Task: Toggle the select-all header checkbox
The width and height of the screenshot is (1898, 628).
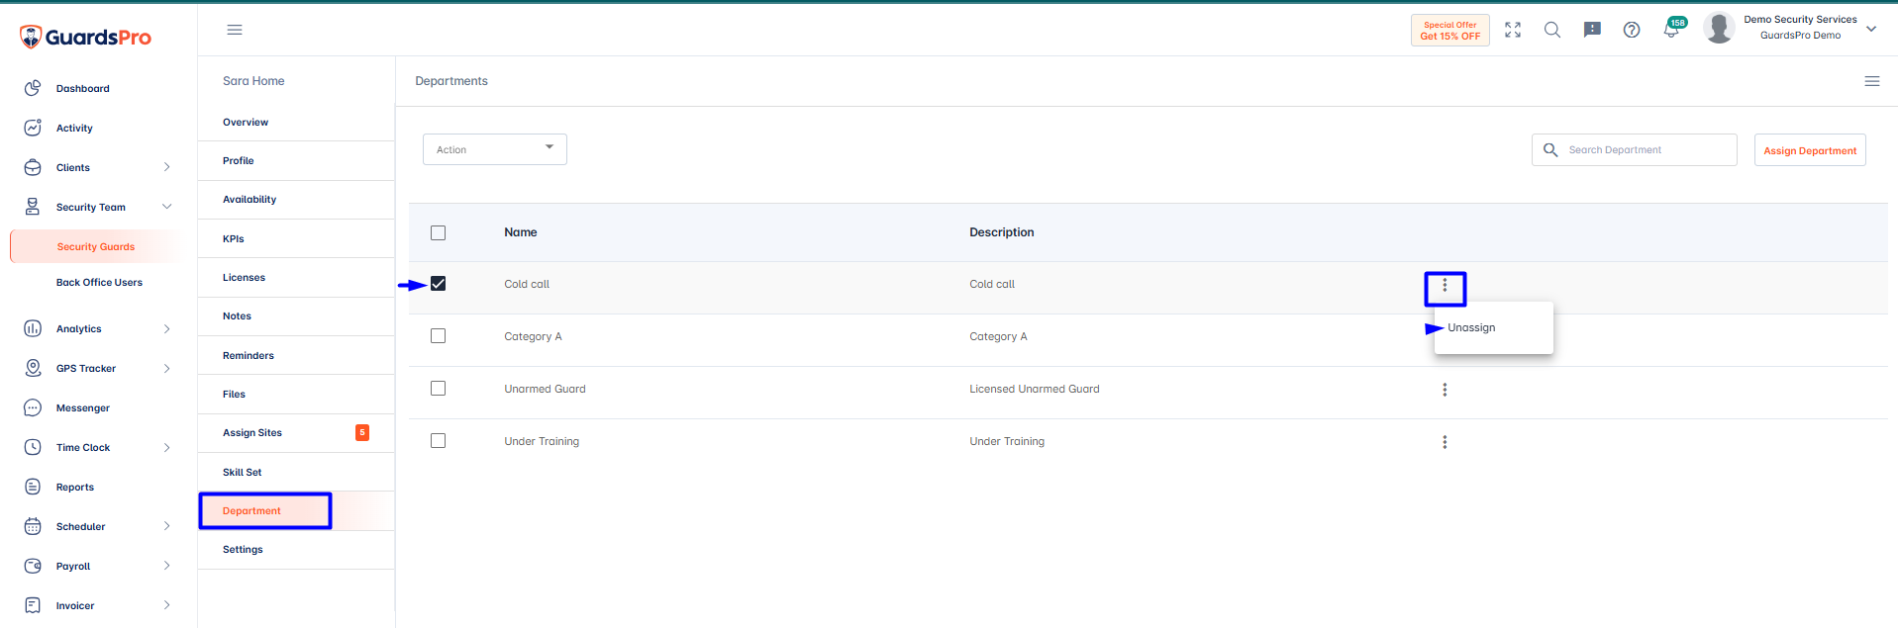Action: click(439, 232)
